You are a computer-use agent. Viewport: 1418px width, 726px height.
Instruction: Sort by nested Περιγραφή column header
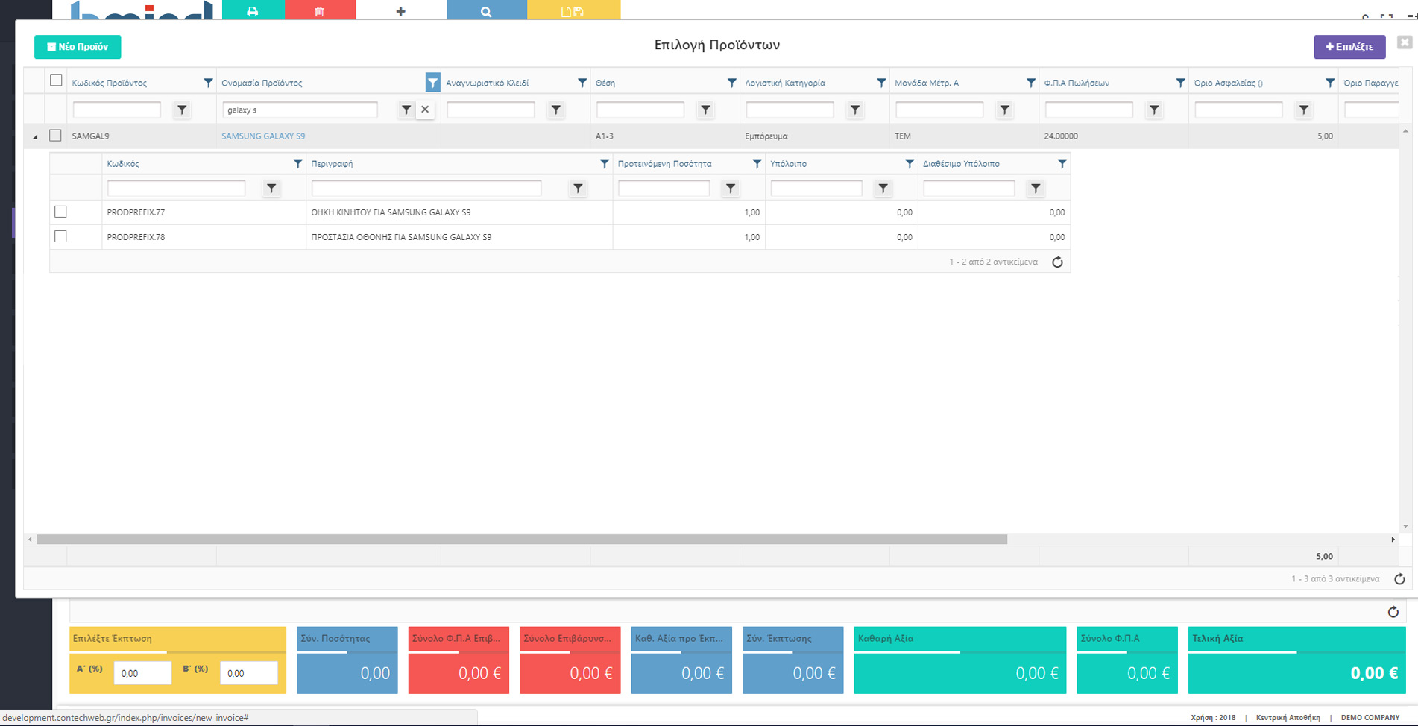pos(332,163)
